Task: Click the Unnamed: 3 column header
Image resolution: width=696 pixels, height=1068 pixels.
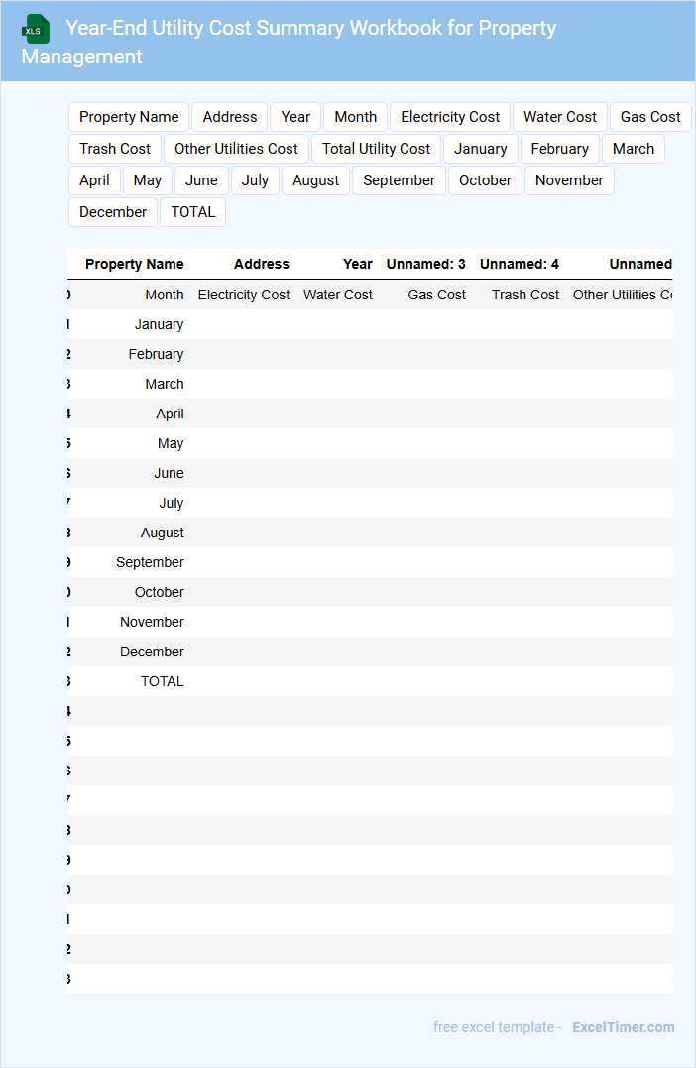Action: [x=425, y=265]
